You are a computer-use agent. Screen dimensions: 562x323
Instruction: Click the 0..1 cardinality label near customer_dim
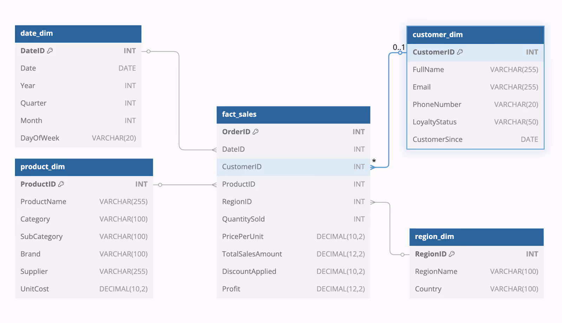pos(399,47)
